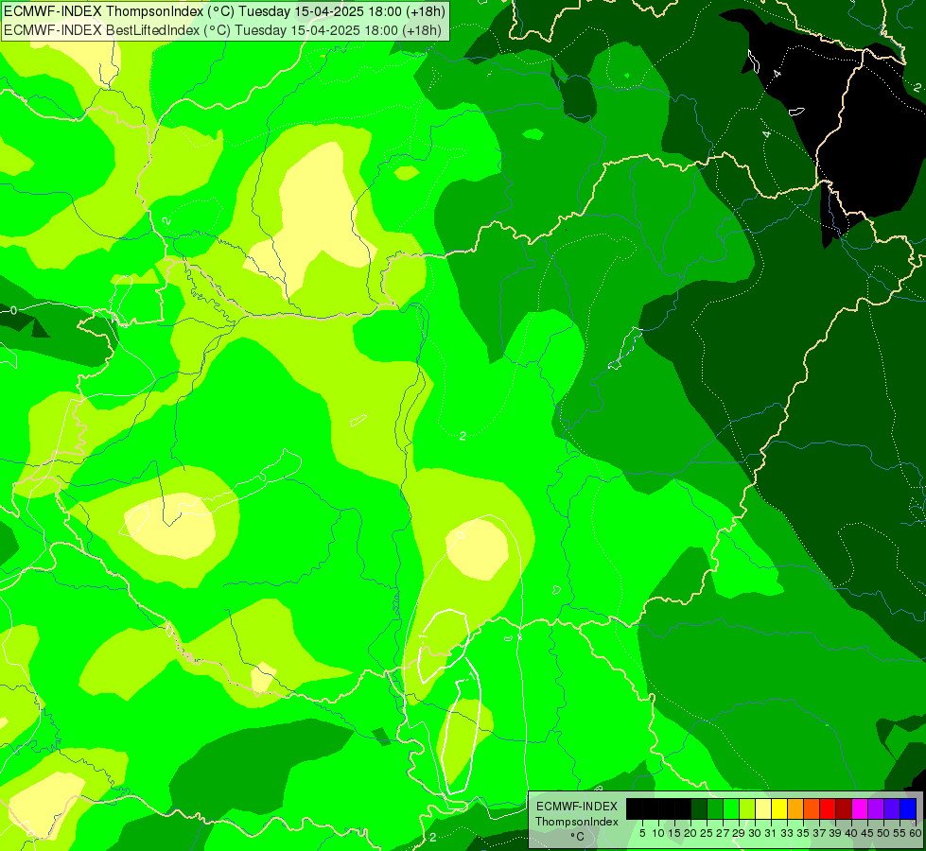
Task: Select dark red legend swatch between 39 and 40
Action: pos(844,808)
